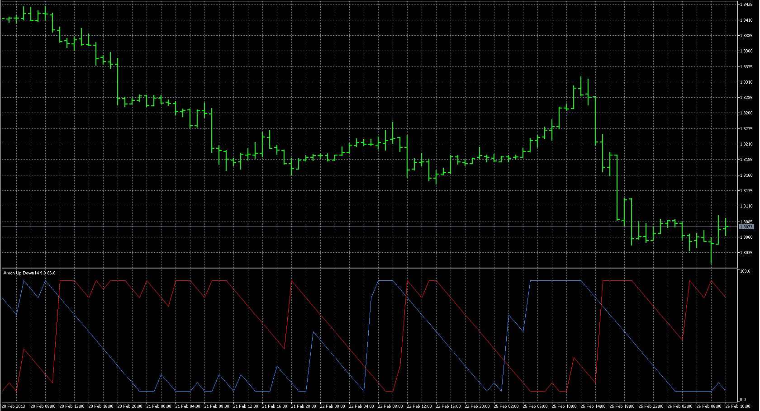The width and height of the screenshot is (760, 411).
Task: Select price scale value 1.3235
Action: pyautogui.click(x=746, y=129)
